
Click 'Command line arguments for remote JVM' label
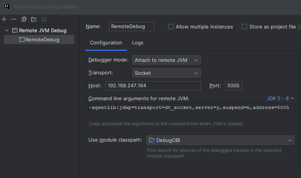coord(139,99)
